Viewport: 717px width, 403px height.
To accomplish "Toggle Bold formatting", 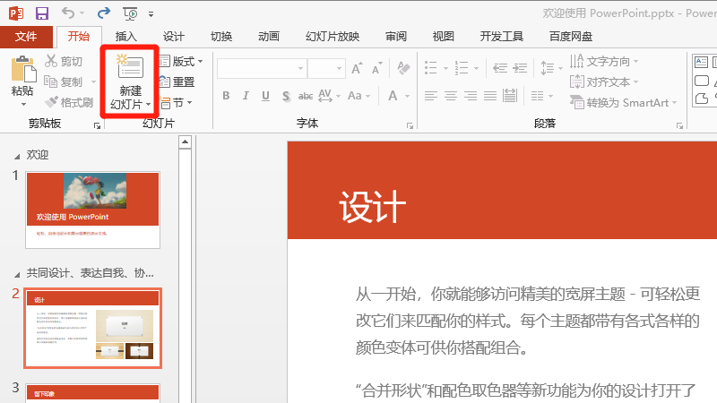I will coord(226,96).
